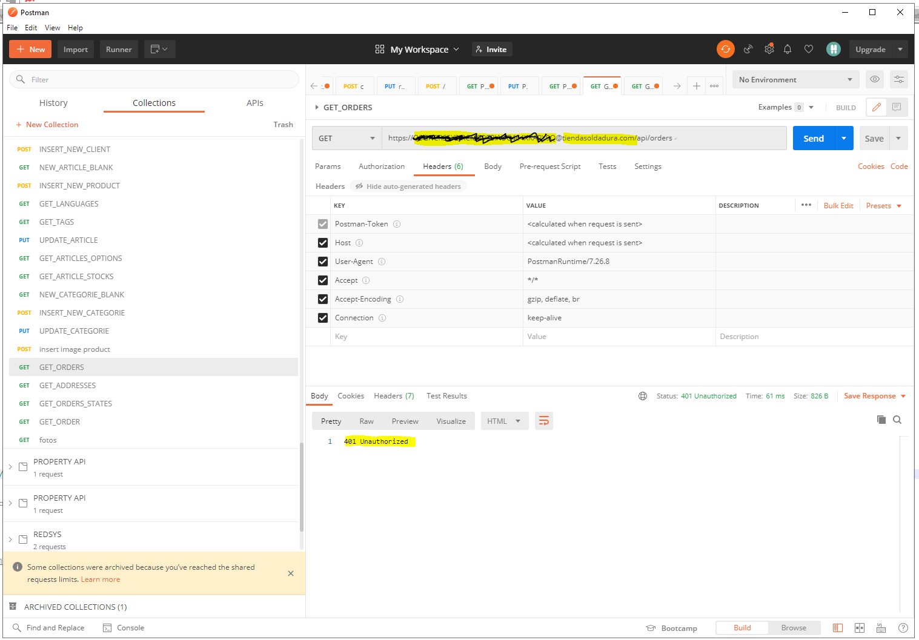The width and height of the screenshot is (919, 640).
Task: Click Invite button
Action: tap(492, 49)
